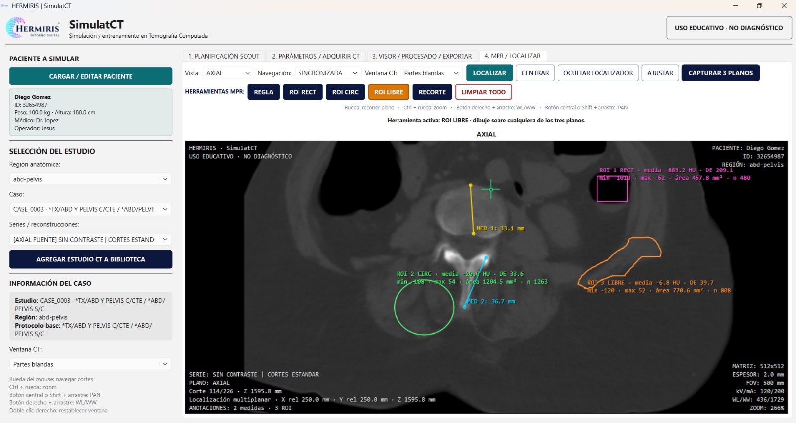Click AGREGAR ESTUDIO CT A BIBLIOTECA
Viewport: 796px width, 423px height.
pyautogui.click(x=91, y=259)
